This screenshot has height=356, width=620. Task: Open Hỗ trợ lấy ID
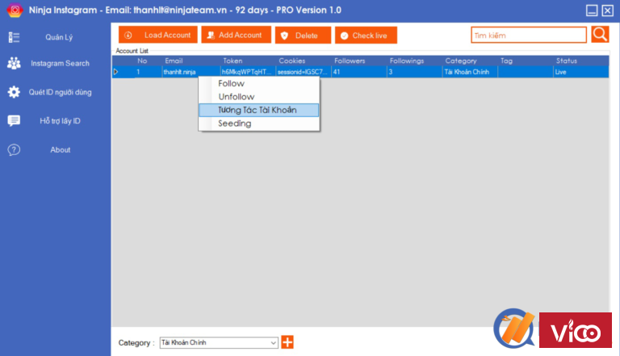point(60,121)
